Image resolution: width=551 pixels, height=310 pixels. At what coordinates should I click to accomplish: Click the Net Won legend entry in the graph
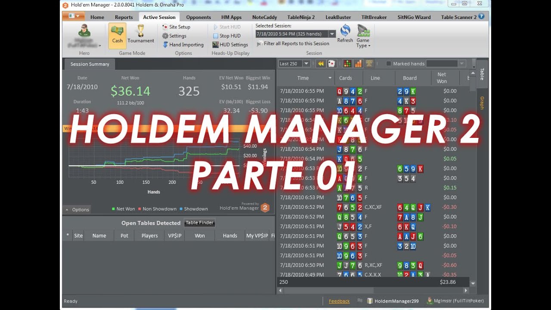(x=123, y=209)
